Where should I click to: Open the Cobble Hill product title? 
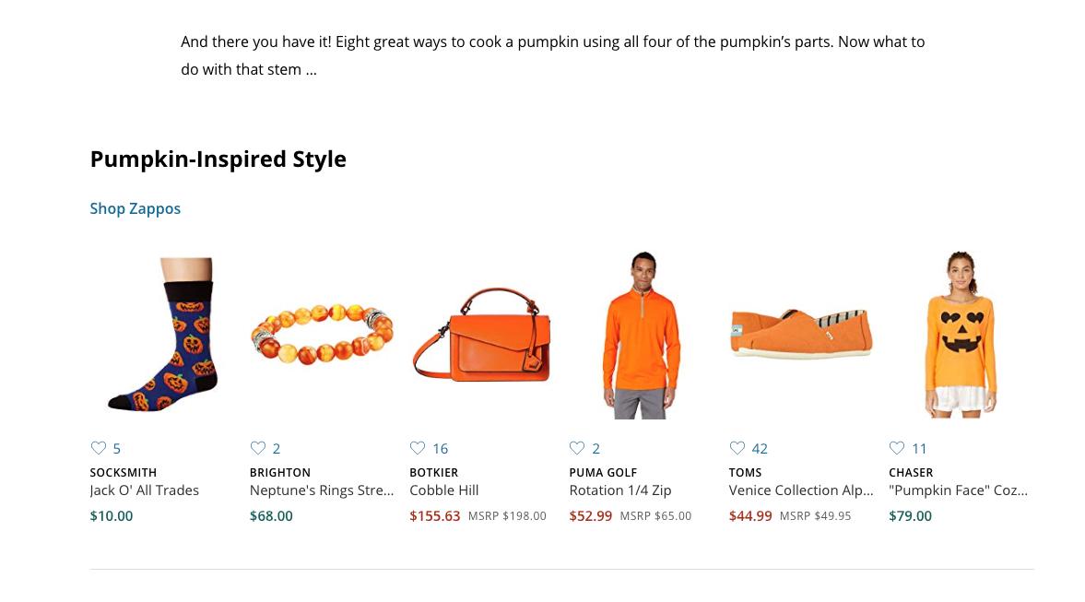[x=444, y=490]
